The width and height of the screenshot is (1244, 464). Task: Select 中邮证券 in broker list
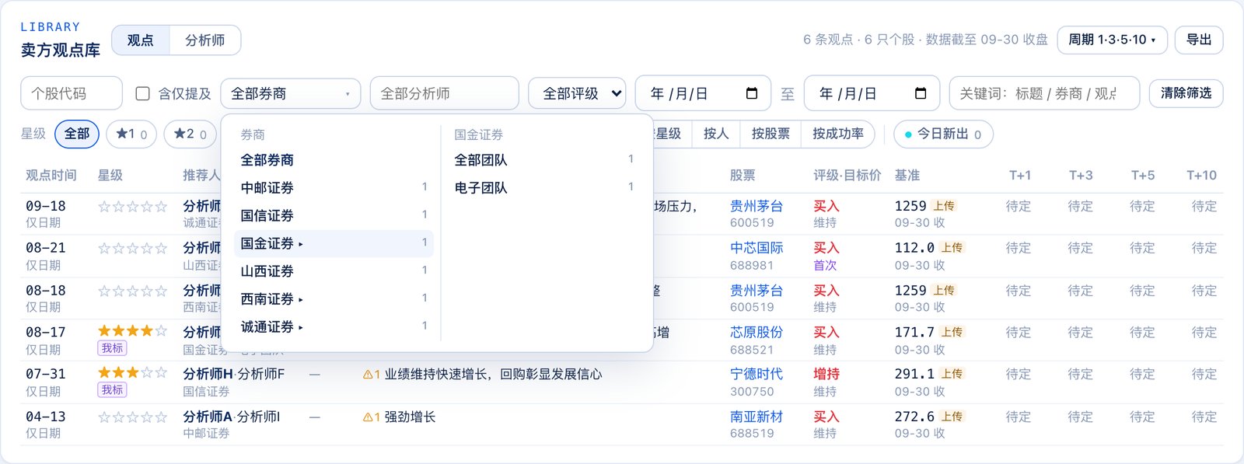(334, 188)
